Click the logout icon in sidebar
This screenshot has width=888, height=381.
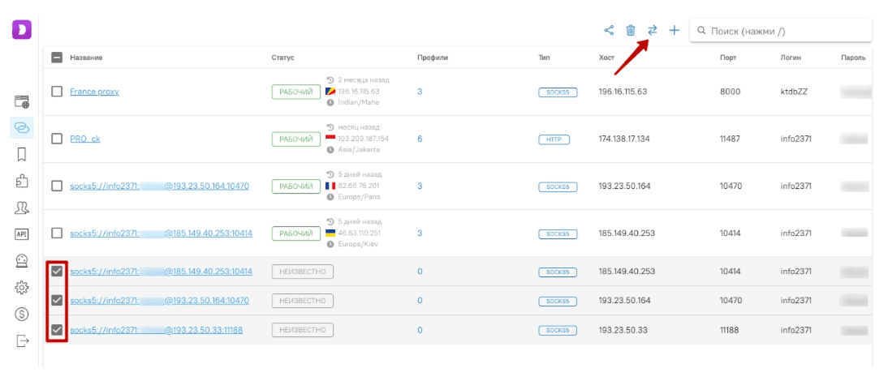click(22, 340)
